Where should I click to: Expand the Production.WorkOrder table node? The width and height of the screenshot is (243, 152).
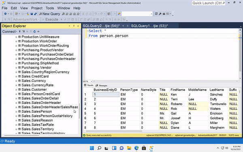16,41
